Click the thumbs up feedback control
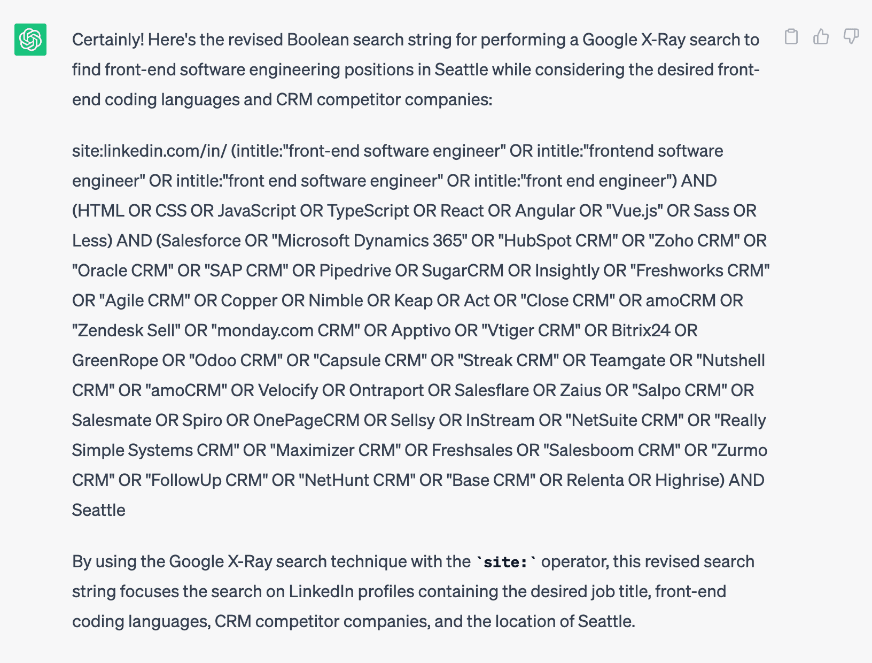 pyautogui.click(x=821, y=37)
